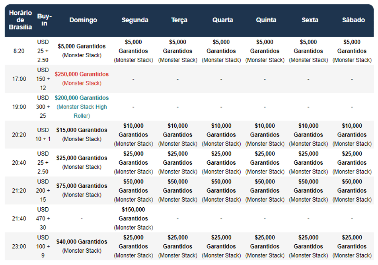Click the Quarta column header
The height and width of the screenshot is (265, 378).
pyautogui.click(x=223, y=20)
